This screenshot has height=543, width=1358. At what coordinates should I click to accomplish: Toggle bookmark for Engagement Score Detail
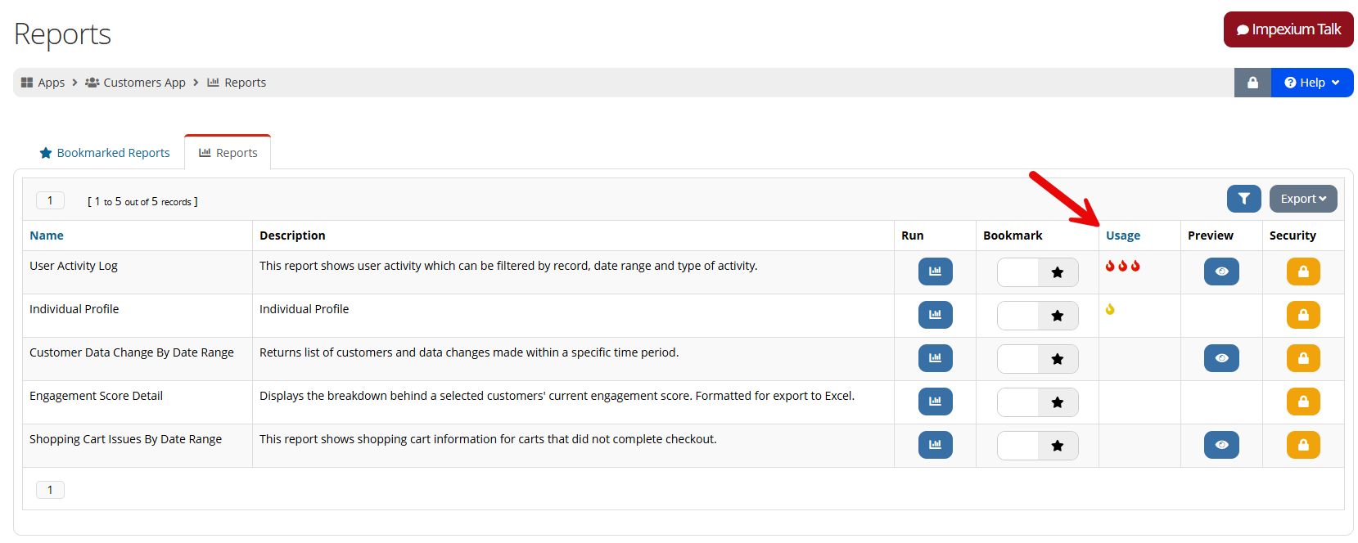coord(1037,402)
